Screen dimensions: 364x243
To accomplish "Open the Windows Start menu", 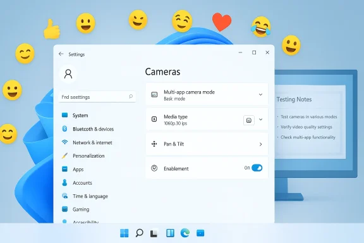I will [124, 233].
